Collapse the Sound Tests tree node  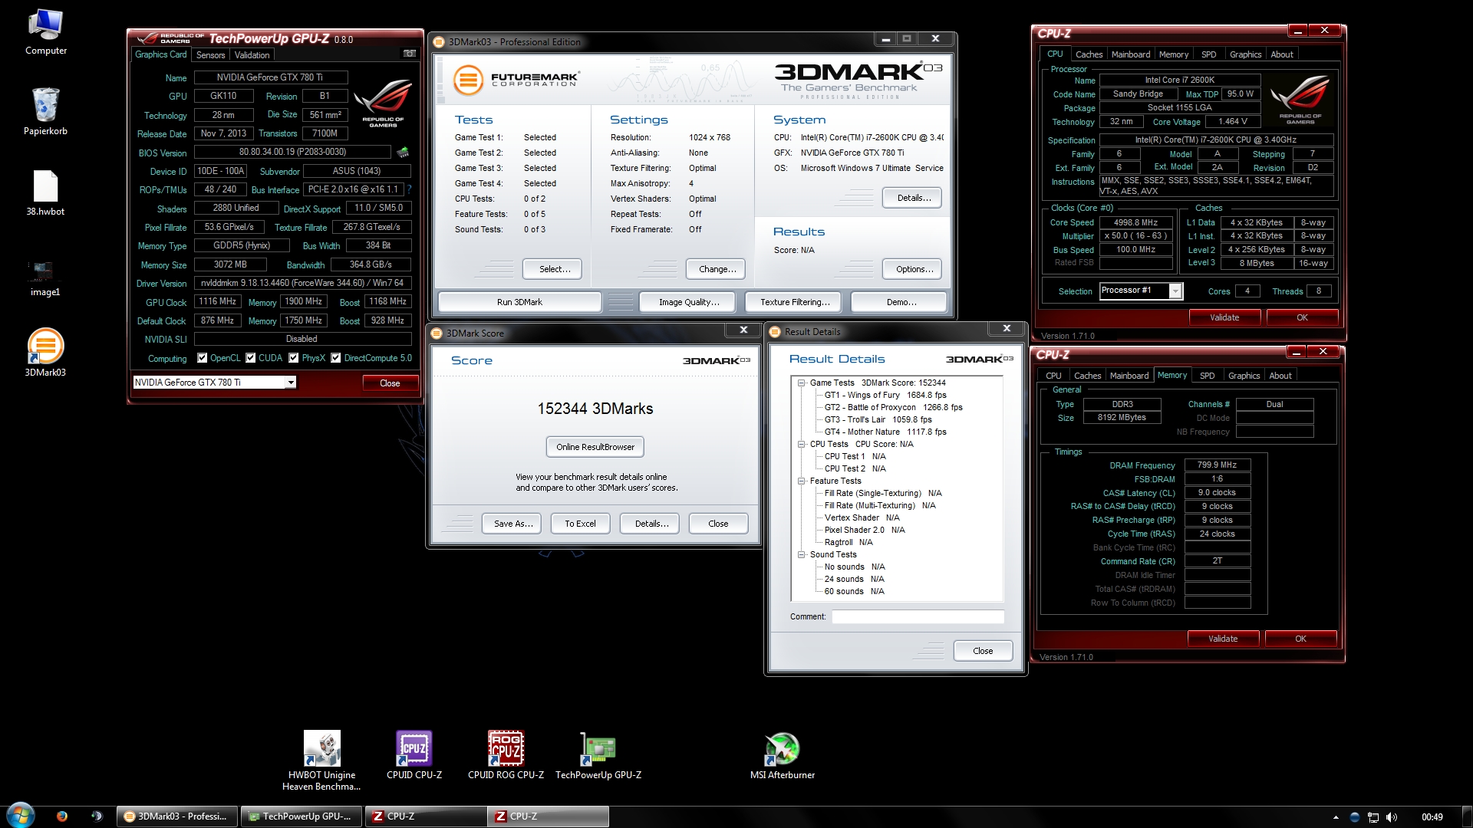pyautogui.click(x=801, y=554)
